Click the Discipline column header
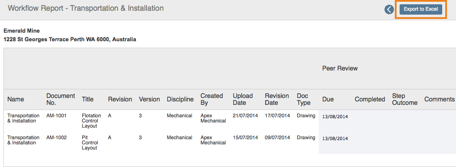456x168 pixels. click(180, 99)
